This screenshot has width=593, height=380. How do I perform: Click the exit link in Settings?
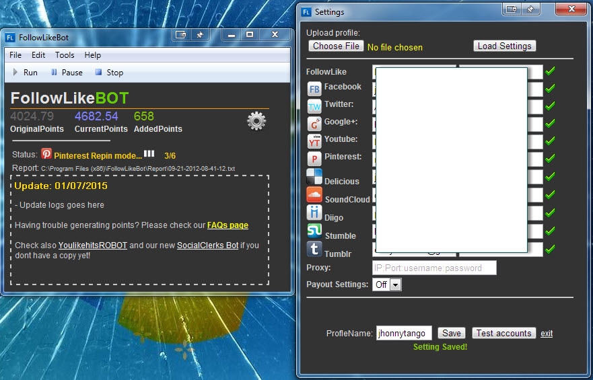click(547, 334)
